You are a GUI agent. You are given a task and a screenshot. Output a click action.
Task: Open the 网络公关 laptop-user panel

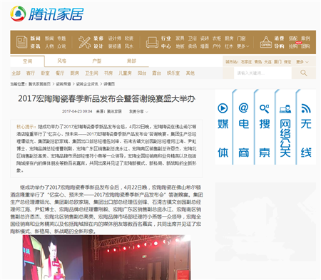[x=285, y=127]
